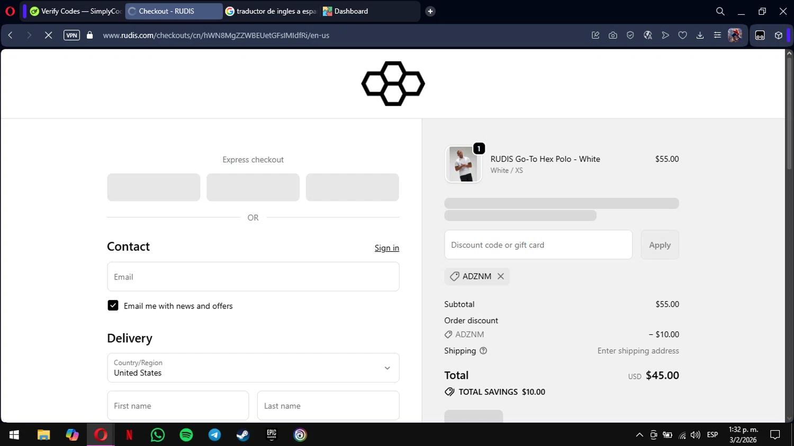Open the RUDIS polo product thumbnail
This screenshot has height=446, width=794.
464,164
